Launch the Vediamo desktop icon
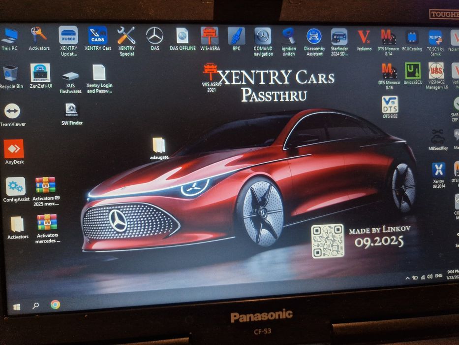 [364, 40]
